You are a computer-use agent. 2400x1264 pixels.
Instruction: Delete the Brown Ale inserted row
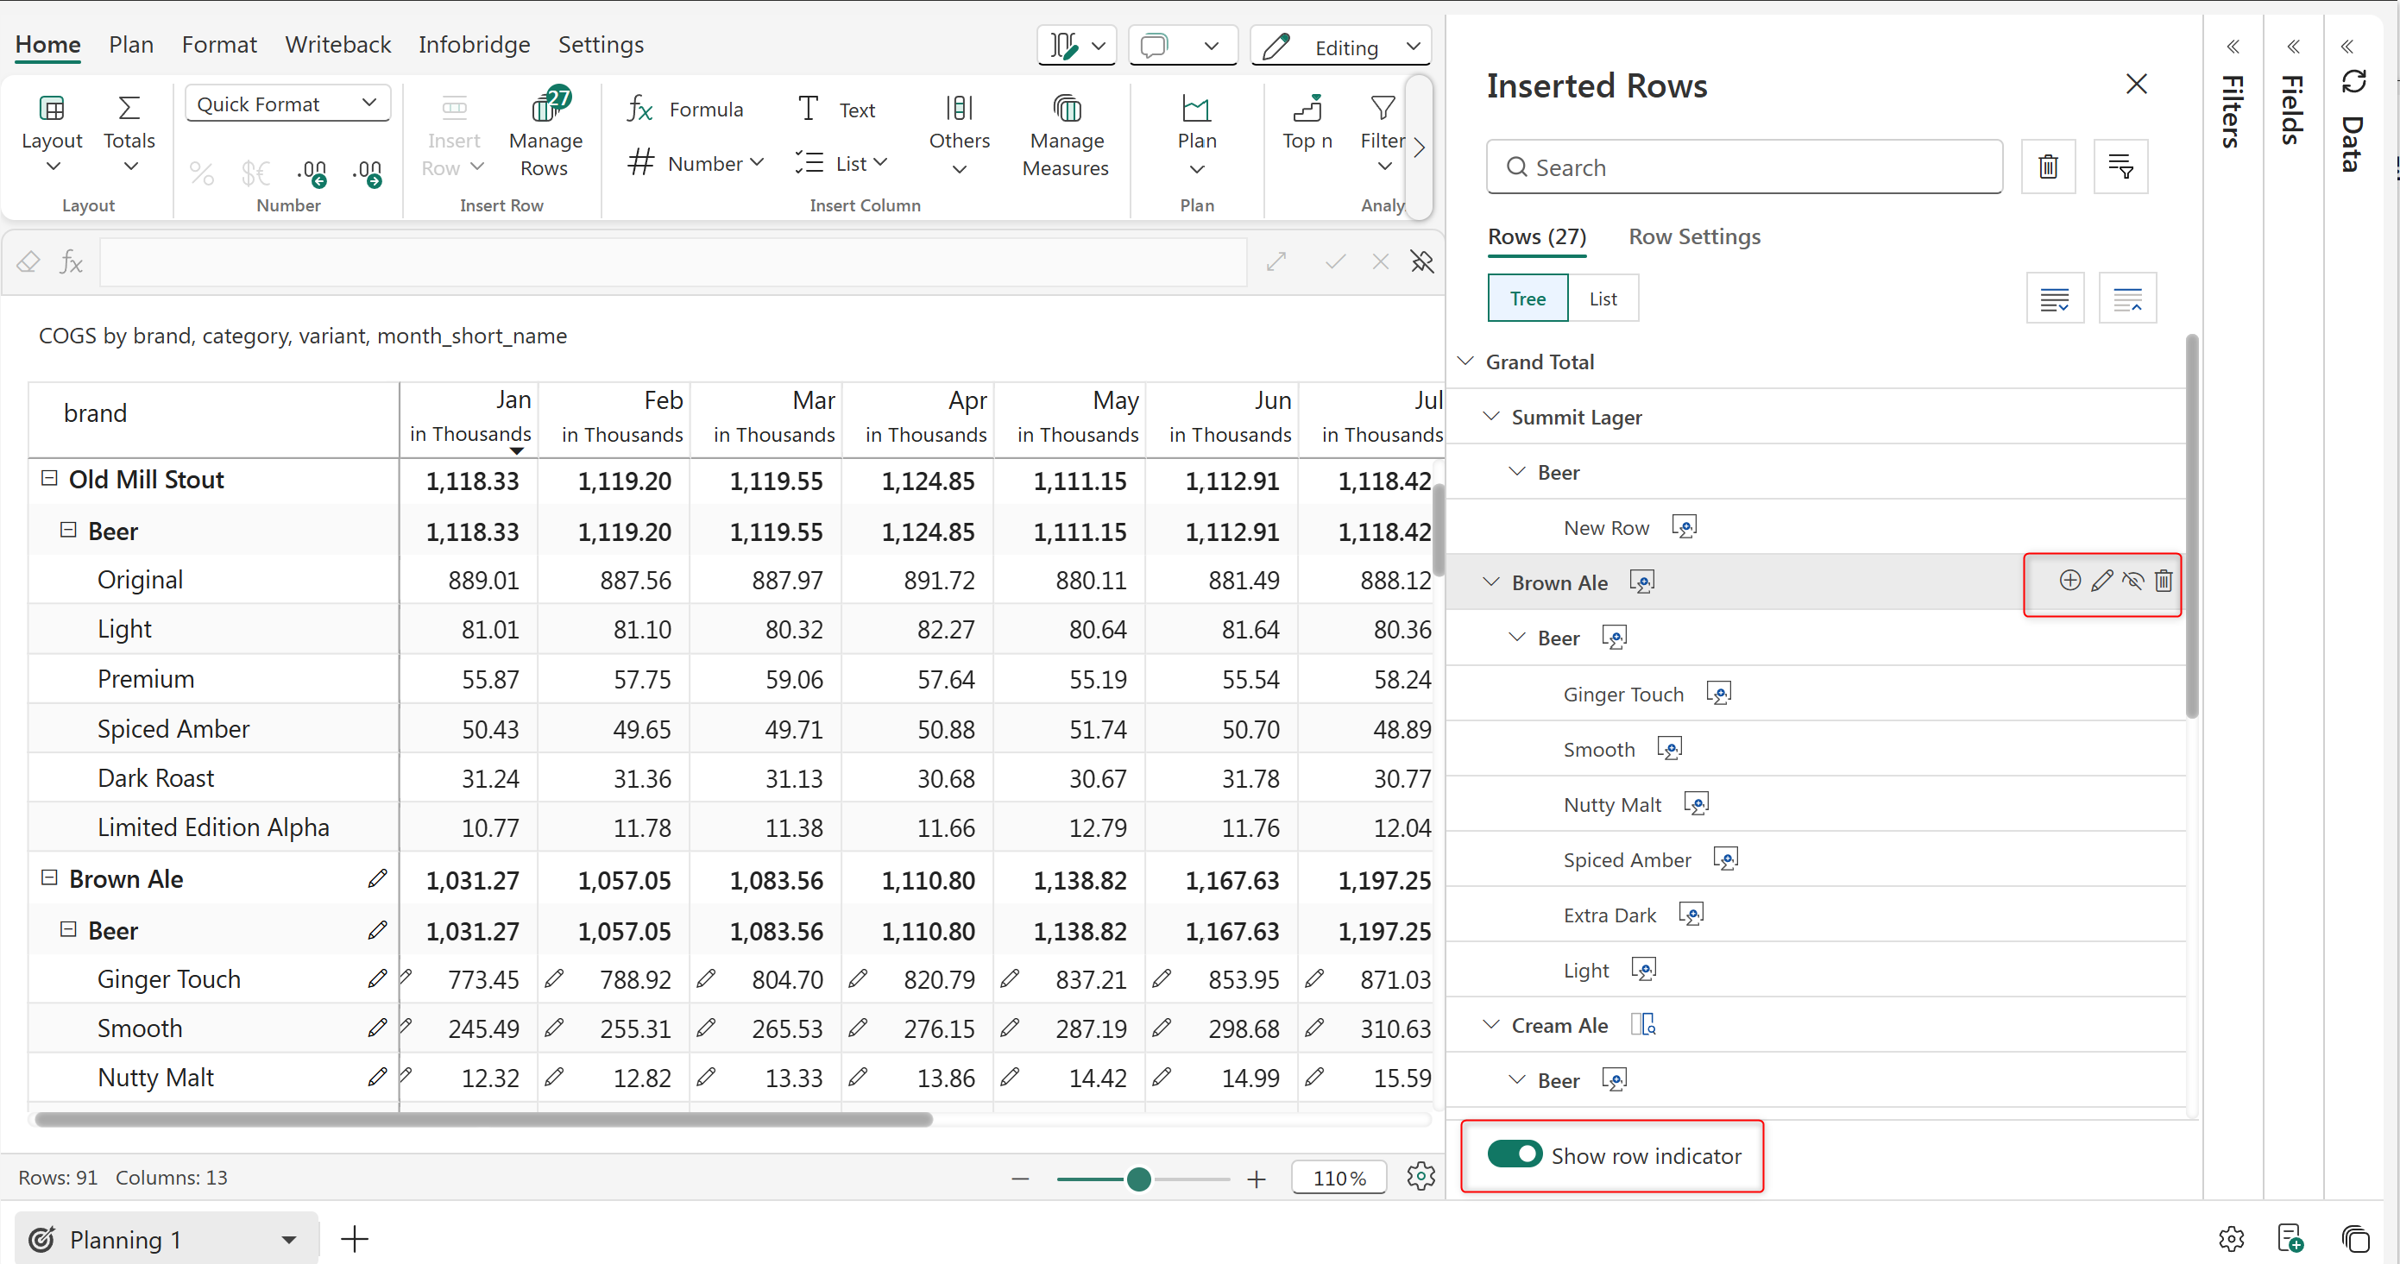(2164, 582)
